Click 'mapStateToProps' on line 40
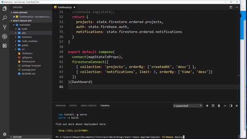 pyautogui.click(x=104, y=57)
